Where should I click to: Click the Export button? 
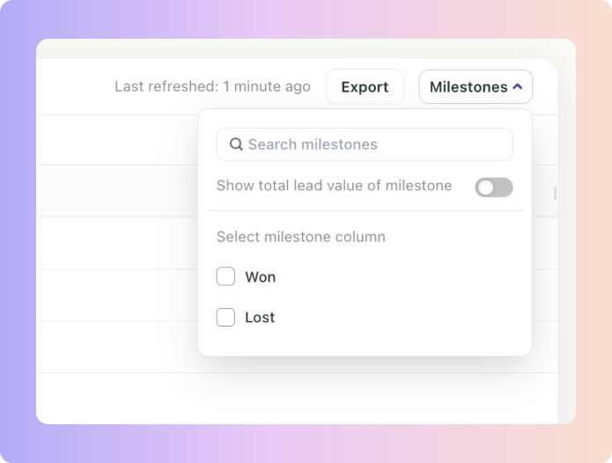pos(365,86)
